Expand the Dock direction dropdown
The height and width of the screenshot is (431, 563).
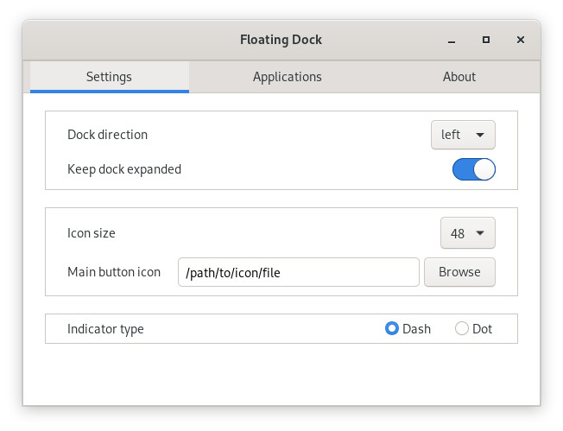pos(463,135)
